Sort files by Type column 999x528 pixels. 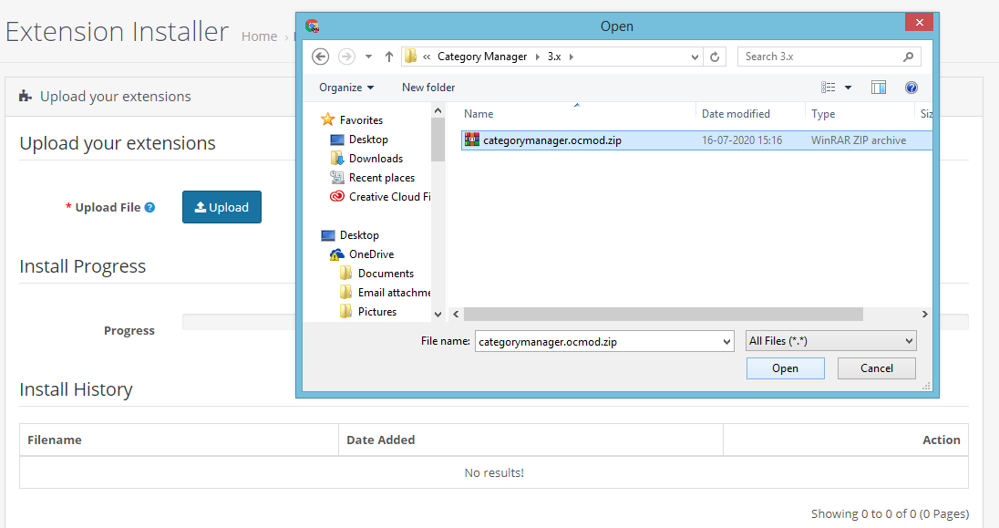[823, 113]
